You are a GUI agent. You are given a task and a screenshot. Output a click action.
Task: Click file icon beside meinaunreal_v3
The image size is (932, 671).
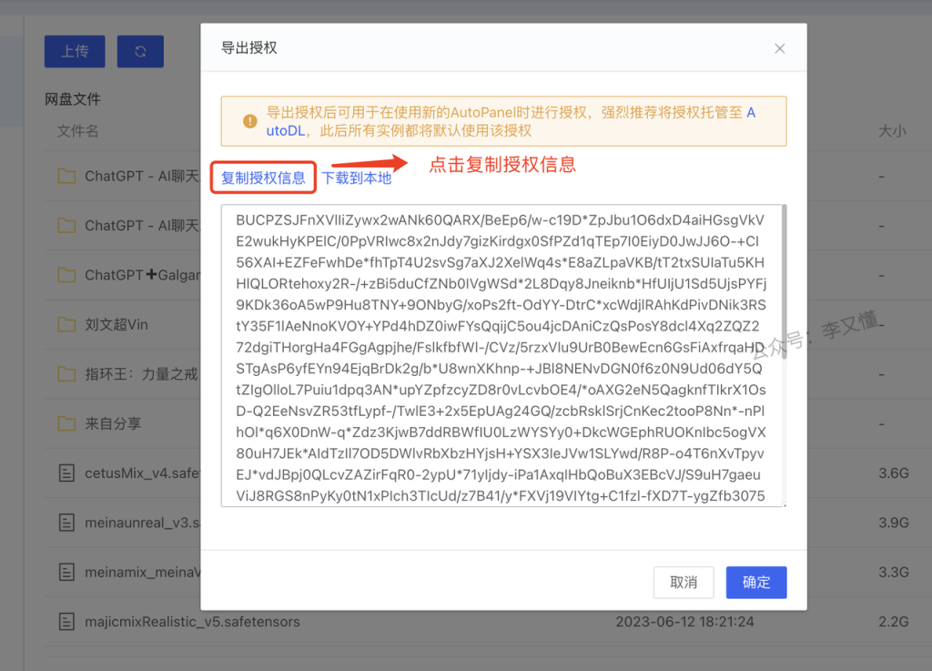[x=66, y=523]
